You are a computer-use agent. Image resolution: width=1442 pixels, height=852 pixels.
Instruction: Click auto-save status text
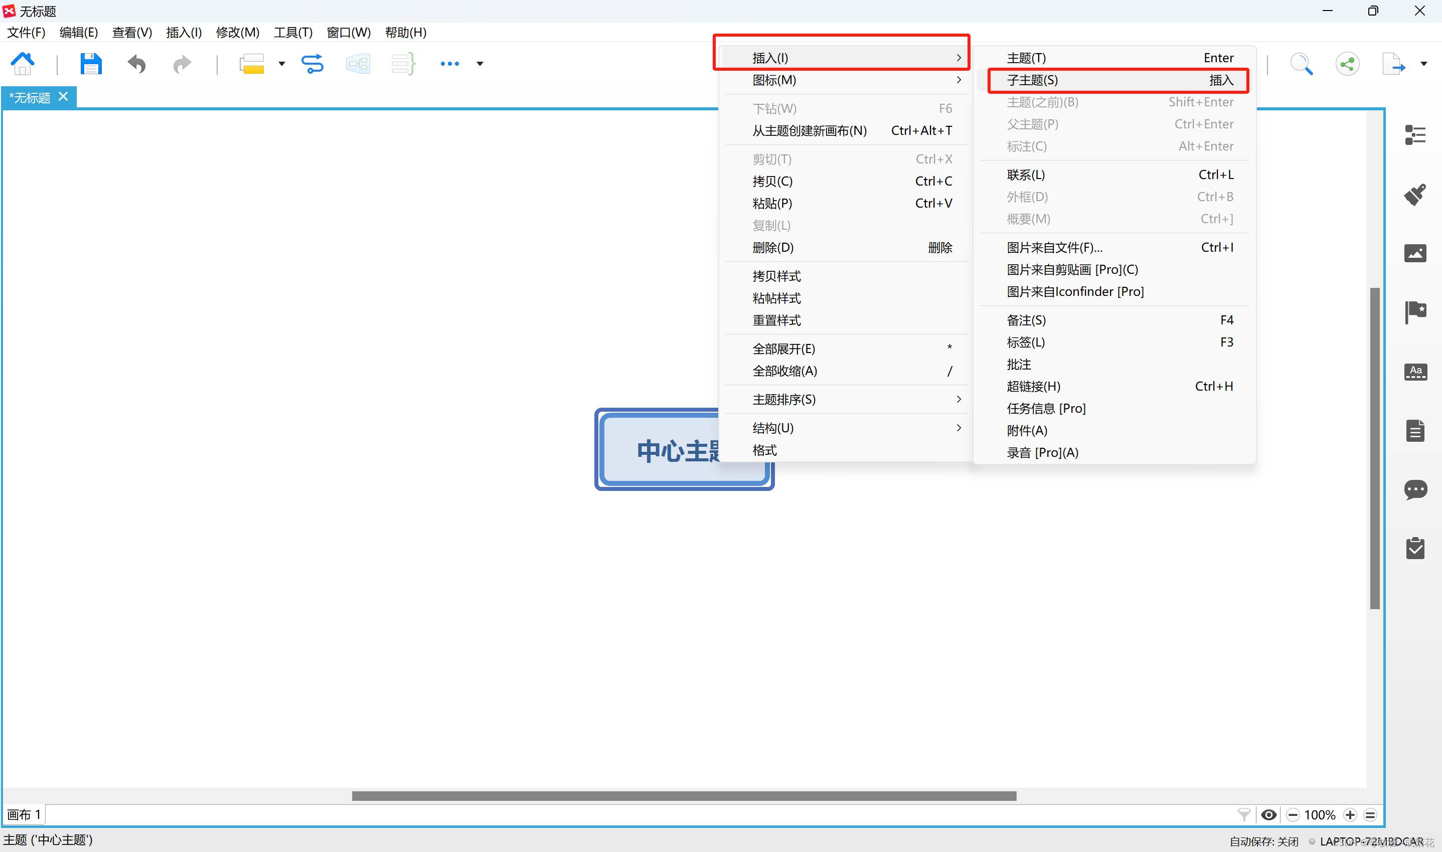click(x=1263, y=841)
